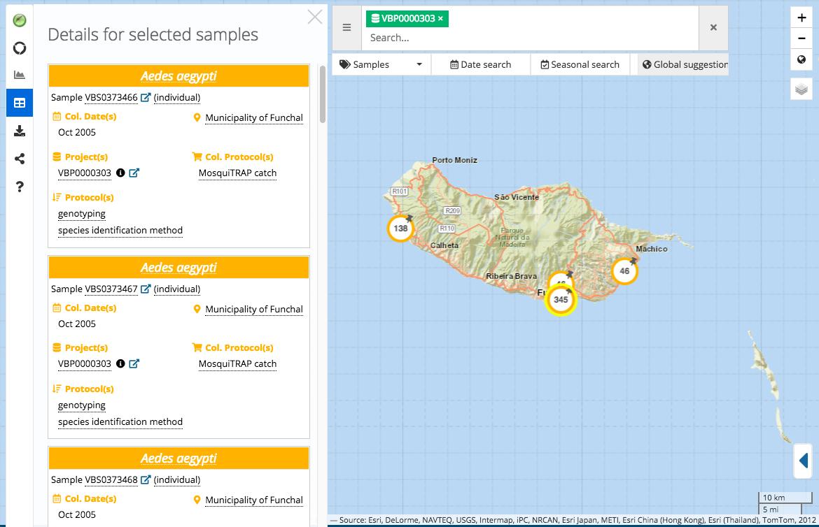The width and height of the screenshot is (819, 527).
Task: Follow the Municipality of Funchal link
Action: tap(254, 117)
